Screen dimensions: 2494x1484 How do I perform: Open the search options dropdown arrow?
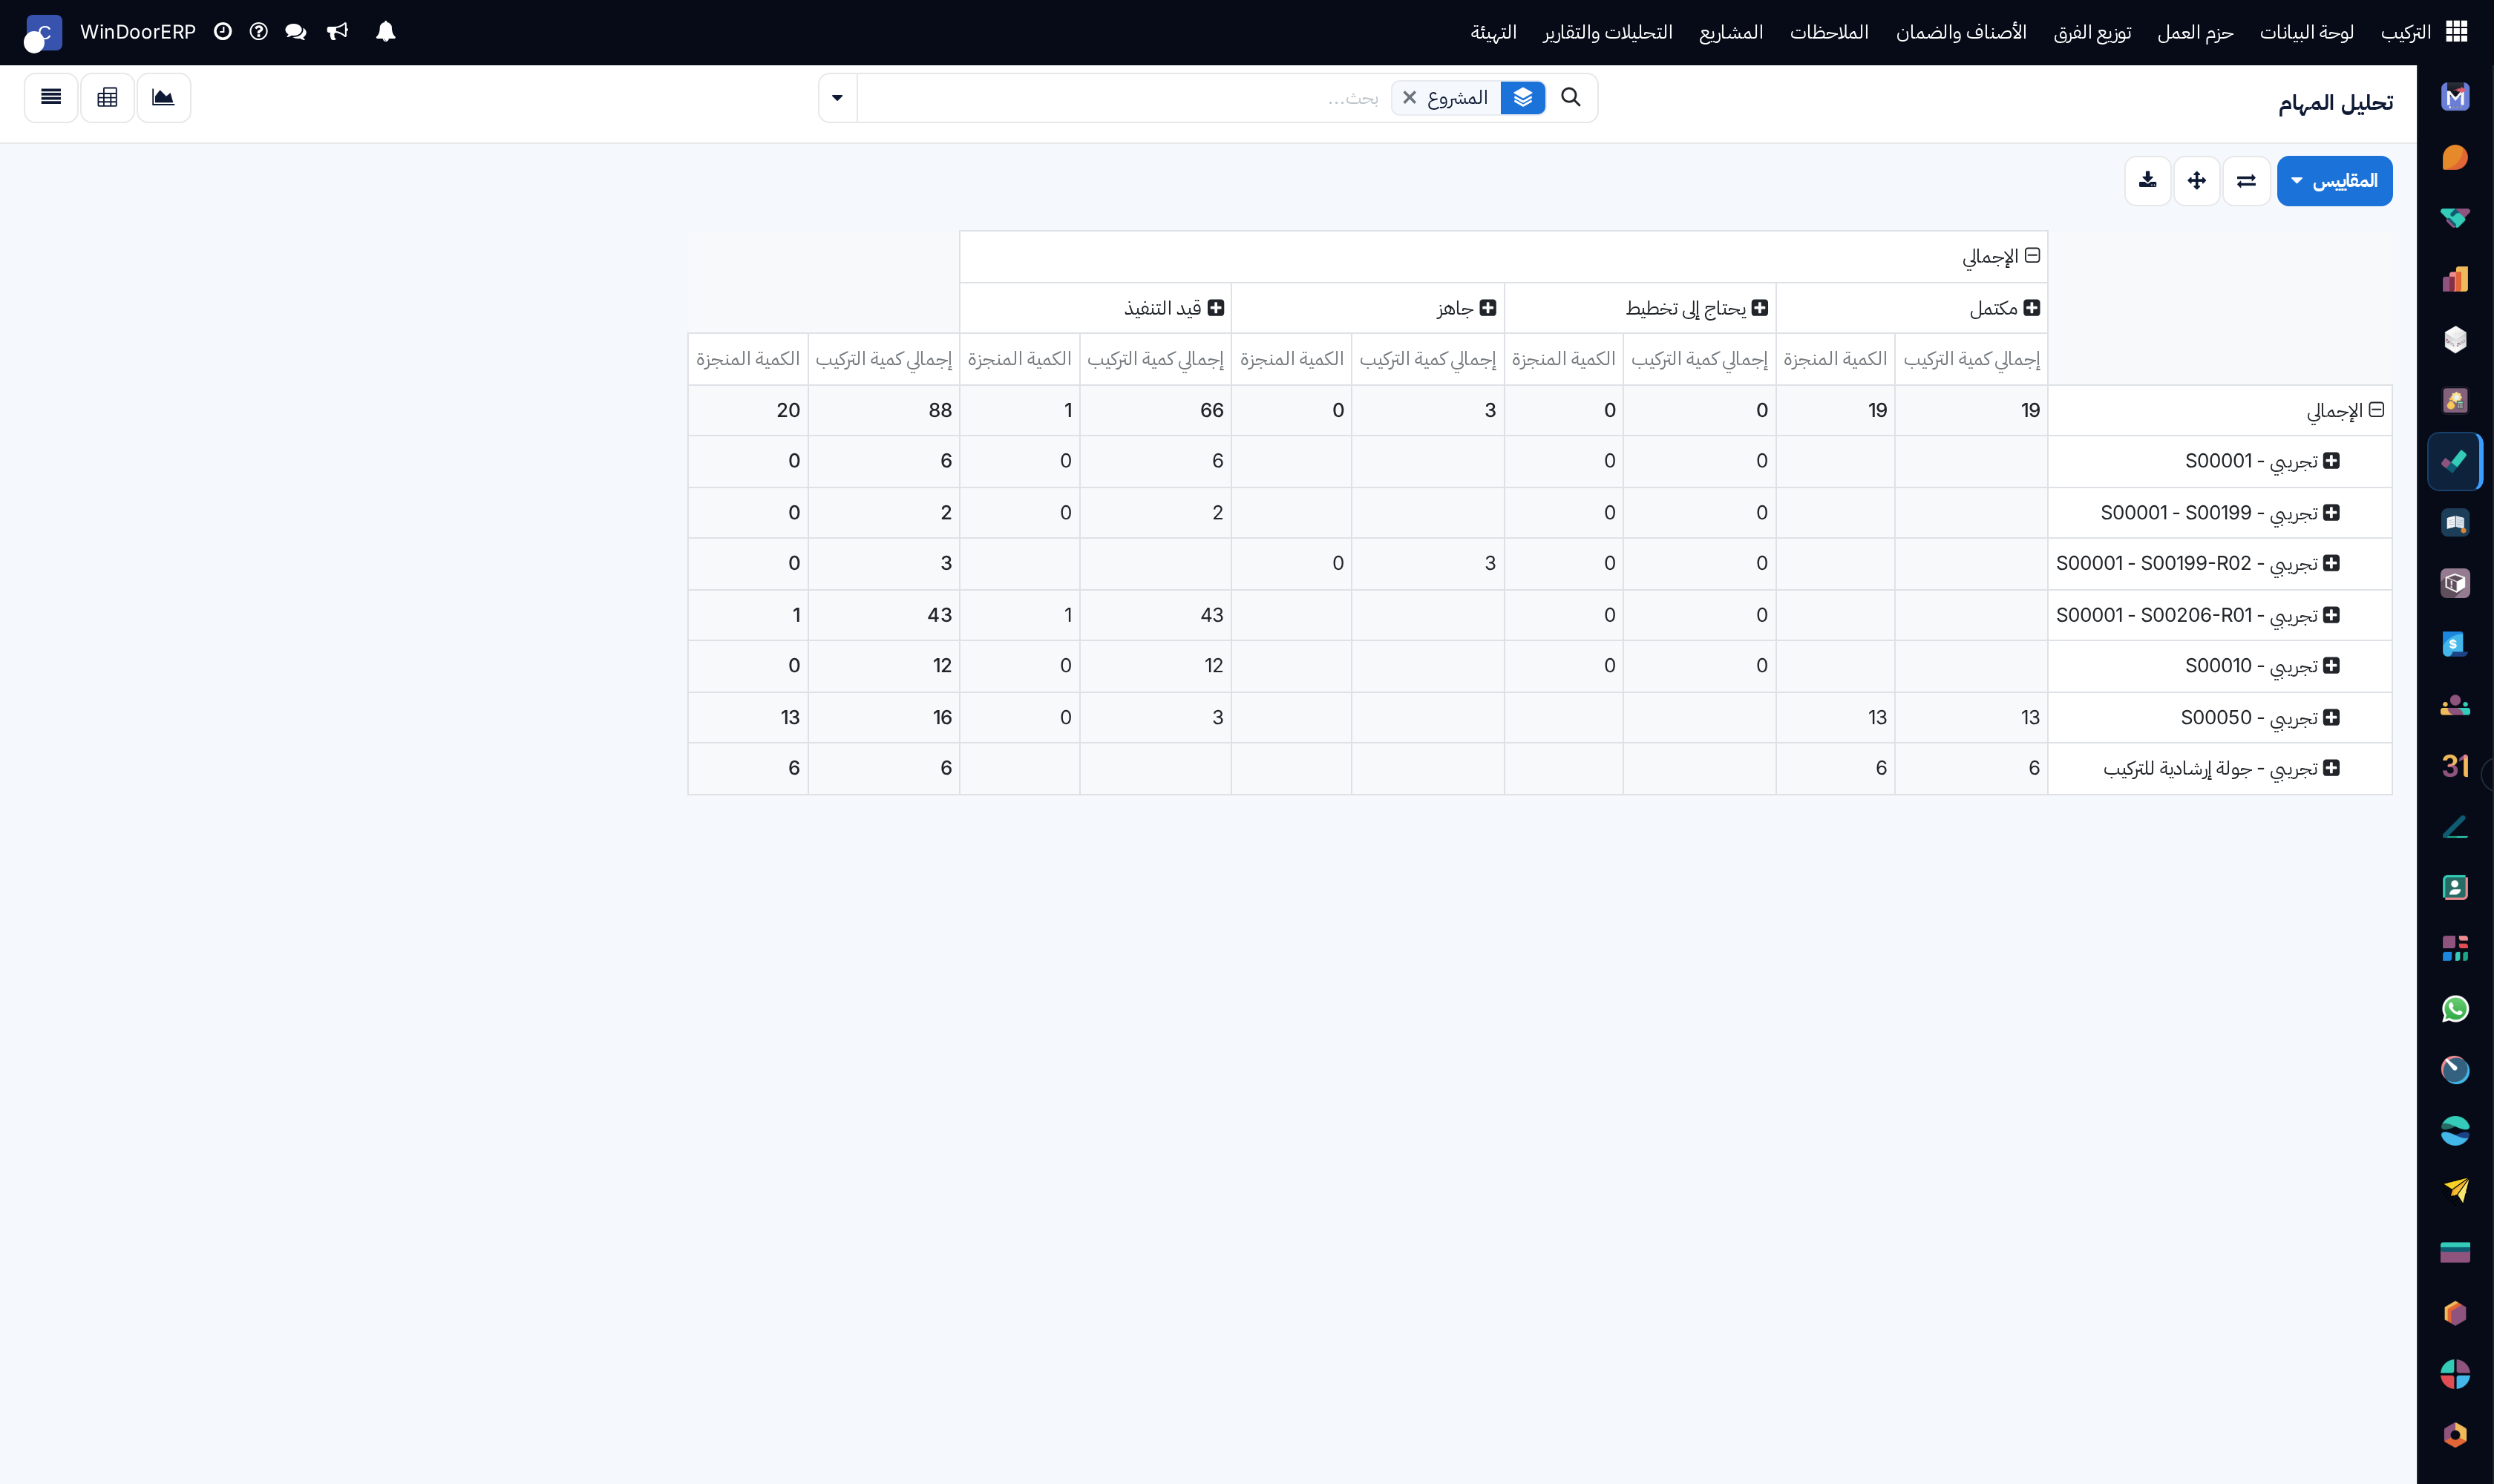[x=837, y=97]
